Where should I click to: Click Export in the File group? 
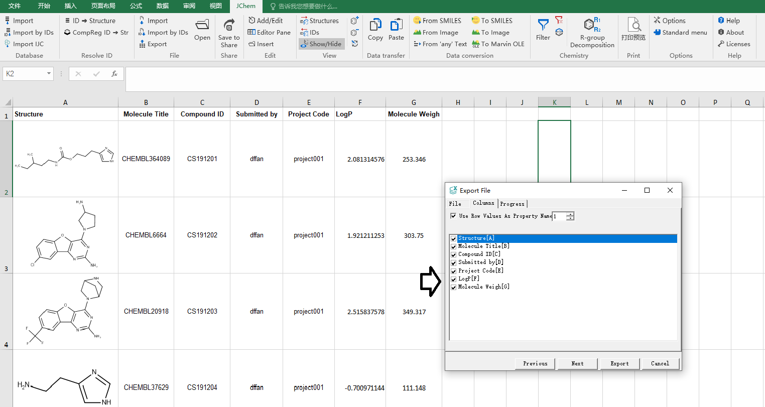153,44
